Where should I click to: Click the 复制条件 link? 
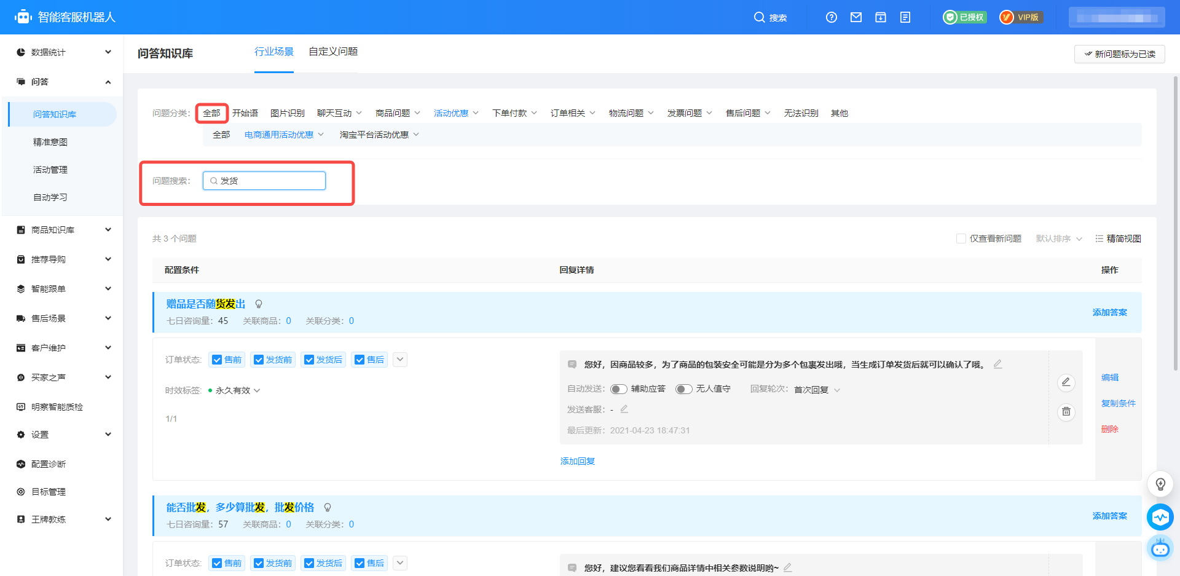[x=1119, y=403]
